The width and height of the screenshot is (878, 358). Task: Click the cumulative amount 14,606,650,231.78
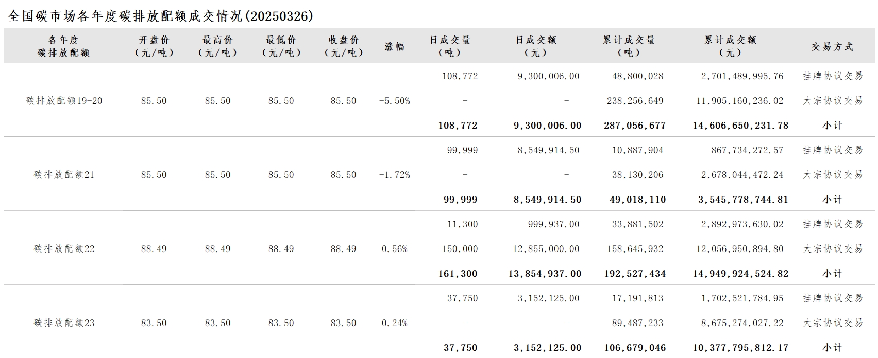click(740, 126)
